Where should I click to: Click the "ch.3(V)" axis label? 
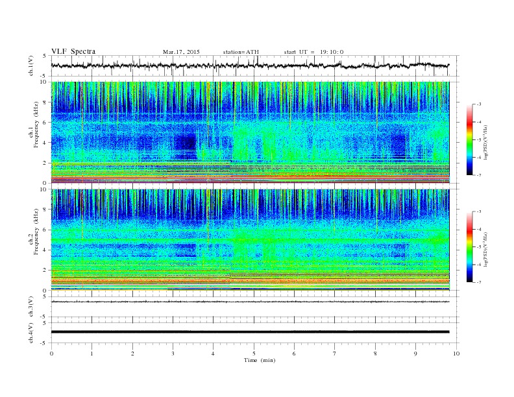coord(31,307)
